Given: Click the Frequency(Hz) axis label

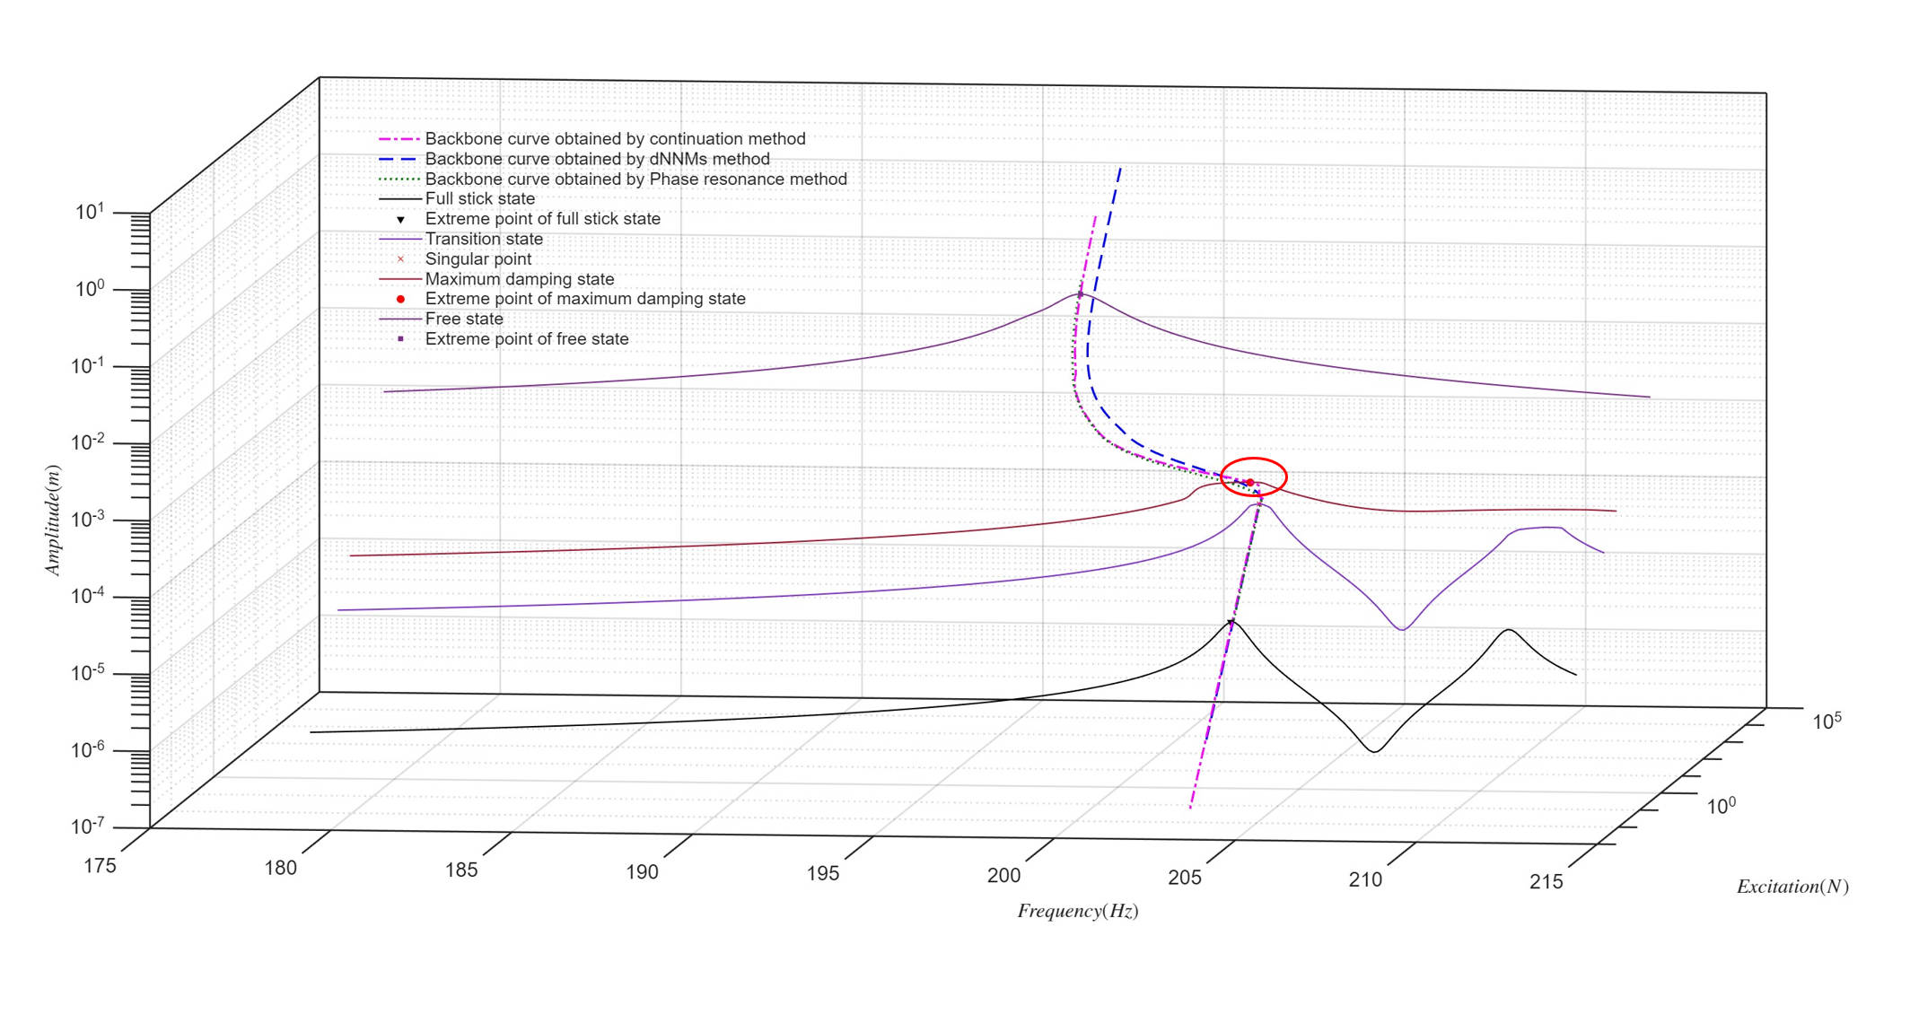Looking at the screenshot, I should pyautogui.click(x=1077, y=911).
